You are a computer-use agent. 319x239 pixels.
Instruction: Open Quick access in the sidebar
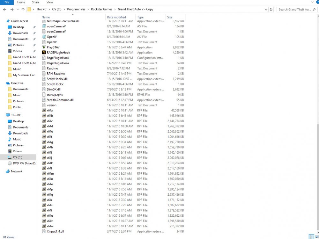pyautogui.click(x=19, y=21)
